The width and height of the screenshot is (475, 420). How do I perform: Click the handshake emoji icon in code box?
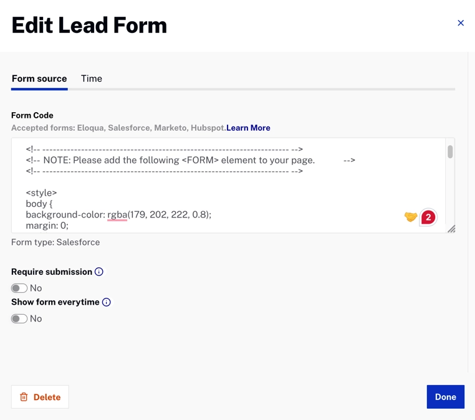tap(410, 217)
